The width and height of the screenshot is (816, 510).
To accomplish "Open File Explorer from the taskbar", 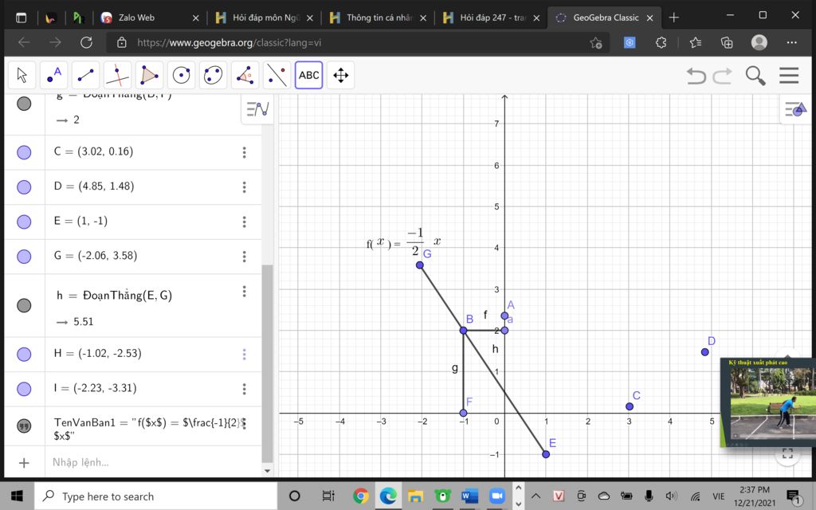I will point(415,496).
